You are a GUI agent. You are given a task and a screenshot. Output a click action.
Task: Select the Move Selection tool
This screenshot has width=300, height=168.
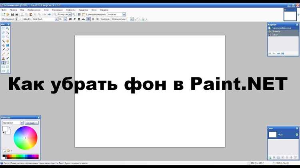tap(8, 33)
